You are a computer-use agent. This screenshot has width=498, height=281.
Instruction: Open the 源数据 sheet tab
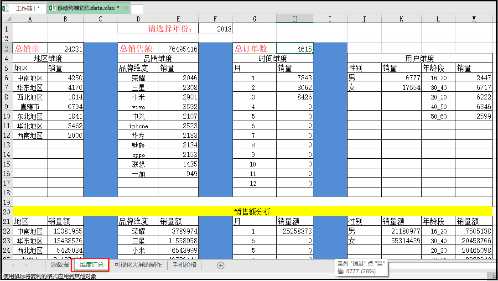click(x=60, y=265)
